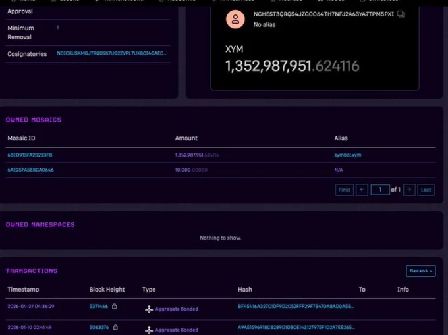Jump to Last page of mosaics
Image resolution: width=448 pixels, height=335 pixels.
(x=426, y=190)
